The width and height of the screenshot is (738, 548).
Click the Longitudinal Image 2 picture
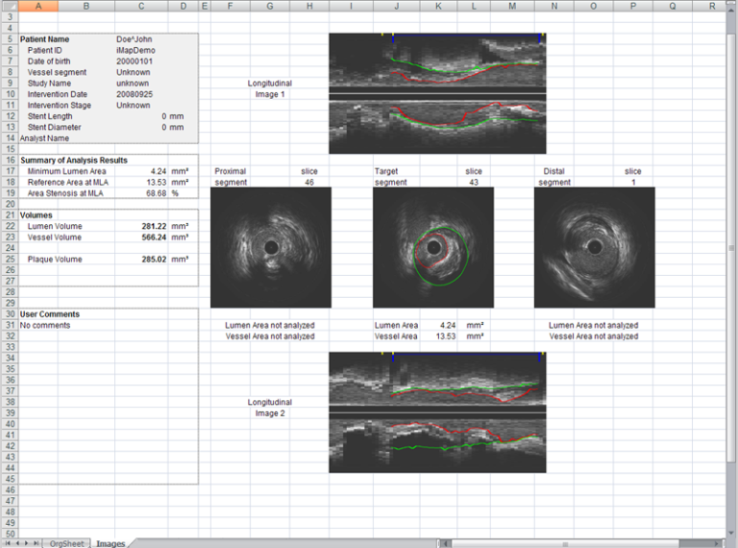tap(437, 411)
